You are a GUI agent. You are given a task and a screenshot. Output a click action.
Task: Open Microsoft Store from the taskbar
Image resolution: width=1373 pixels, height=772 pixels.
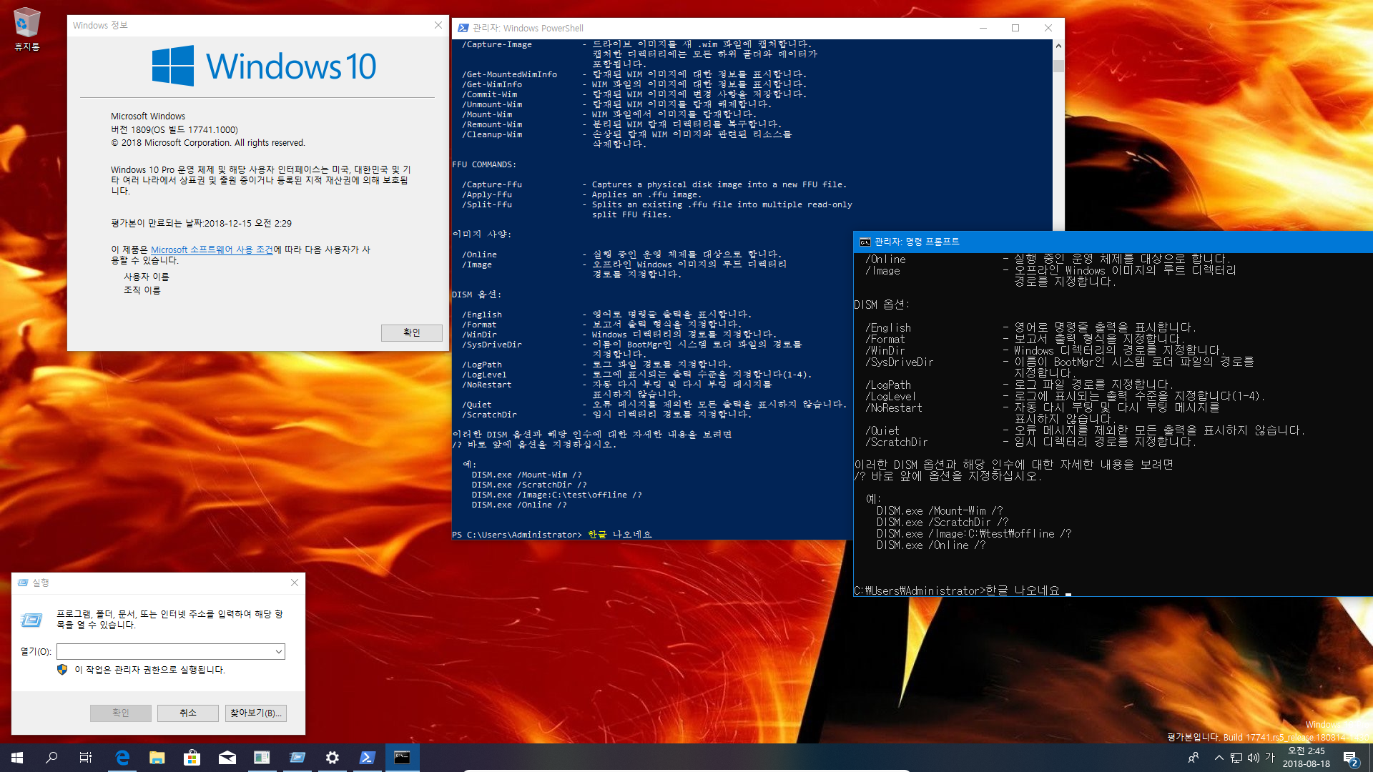[192, 758]
